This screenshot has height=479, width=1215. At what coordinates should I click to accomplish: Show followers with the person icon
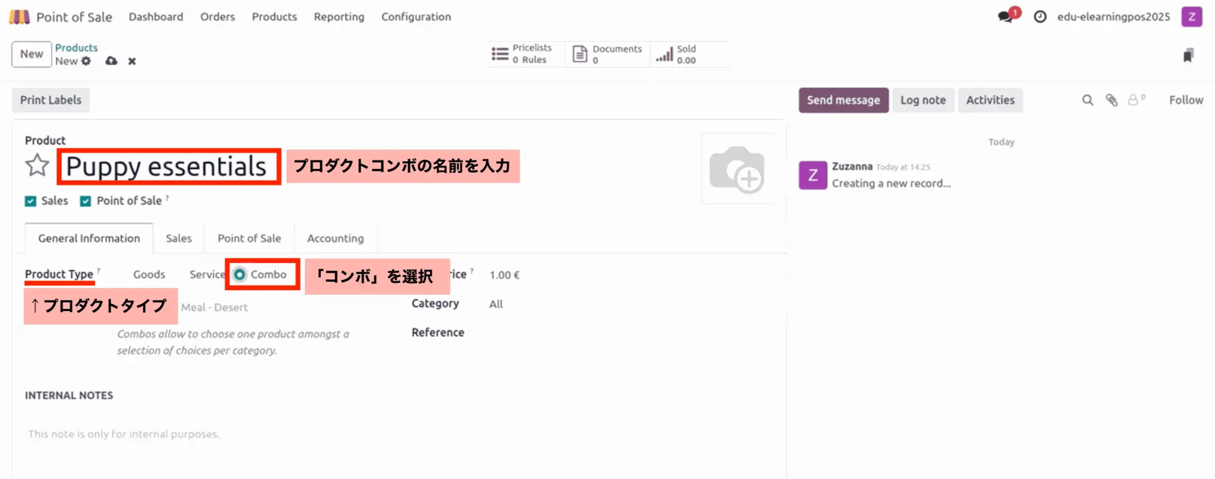[1137, 100]
